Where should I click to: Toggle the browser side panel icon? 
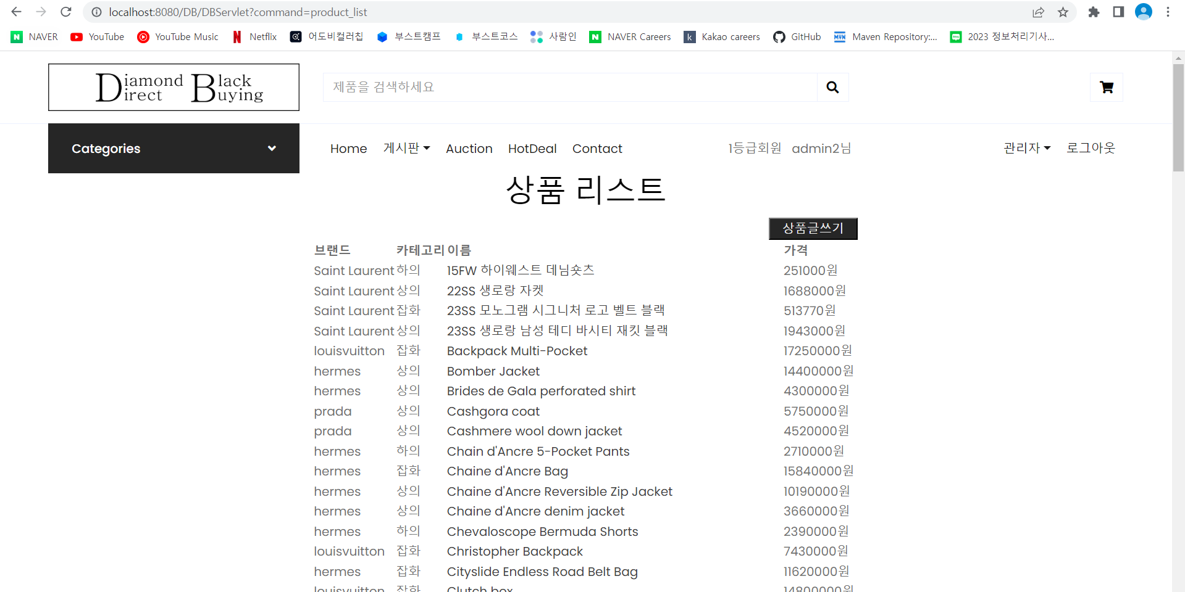(1118, 12)
